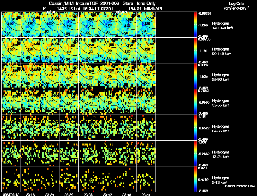Click the 'Hydrogen 35-55 keV' label
The width and height of the screenshot is (257, 196).
(221, 103)
